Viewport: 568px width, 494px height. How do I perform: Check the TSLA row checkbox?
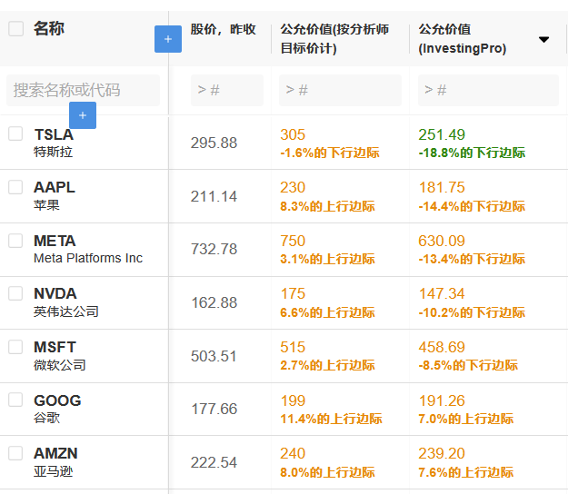(15, 133)
